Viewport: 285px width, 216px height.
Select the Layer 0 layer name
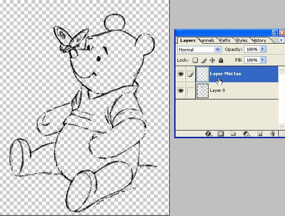click(217, 90)
